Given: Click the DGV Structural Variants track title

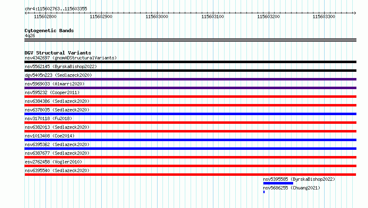Looking at the screenshot, I should (x=58, y=53).
